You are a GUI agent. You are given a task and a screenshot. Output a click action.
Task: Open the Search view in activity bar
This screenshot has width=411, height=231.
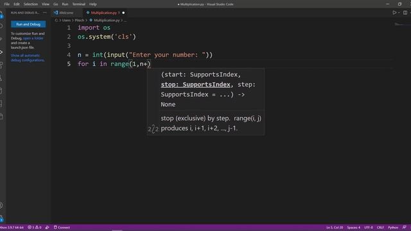point(1,26)
